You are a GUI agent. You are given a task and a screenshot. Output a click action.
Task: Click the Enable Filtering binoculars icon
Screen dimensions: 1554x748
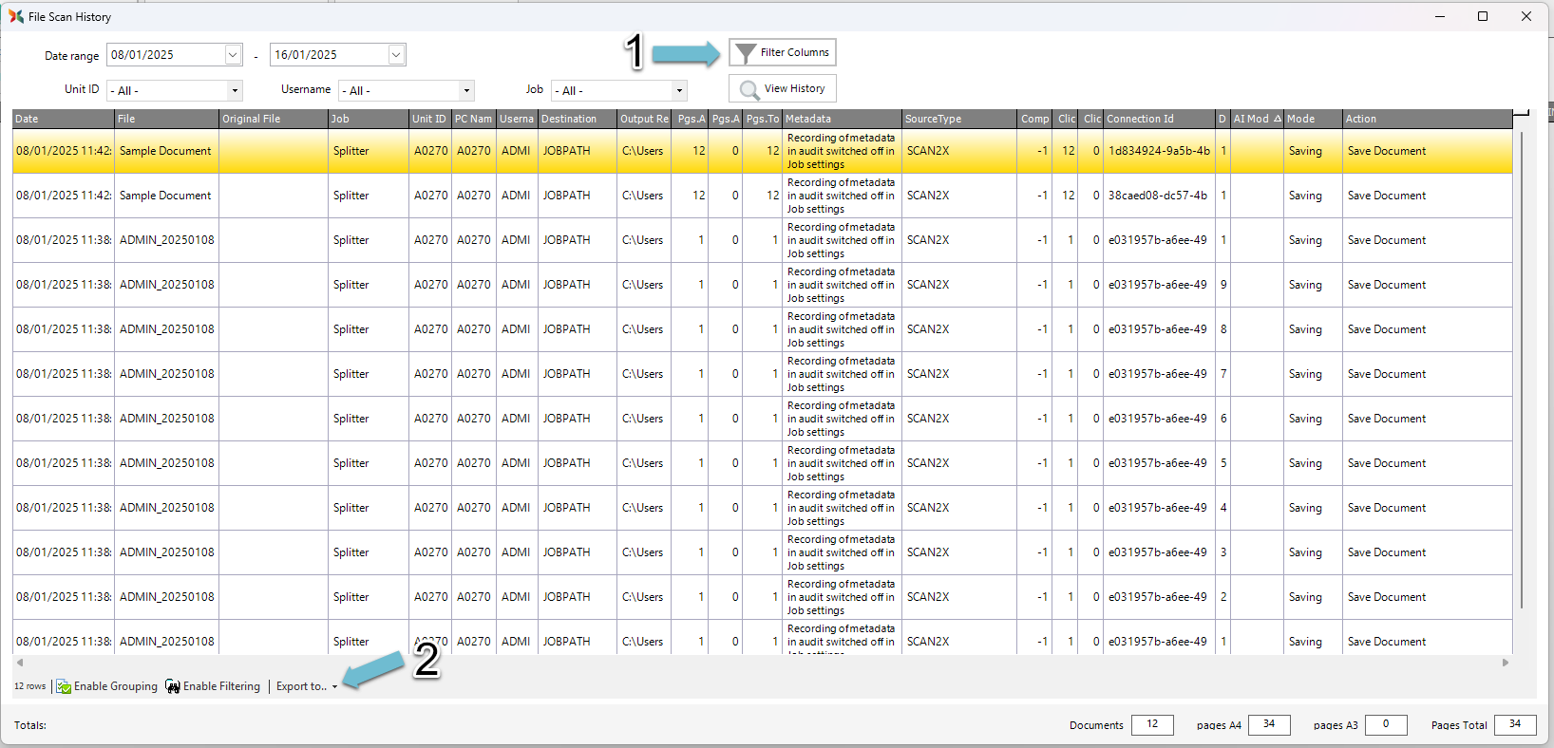point(173,686)
